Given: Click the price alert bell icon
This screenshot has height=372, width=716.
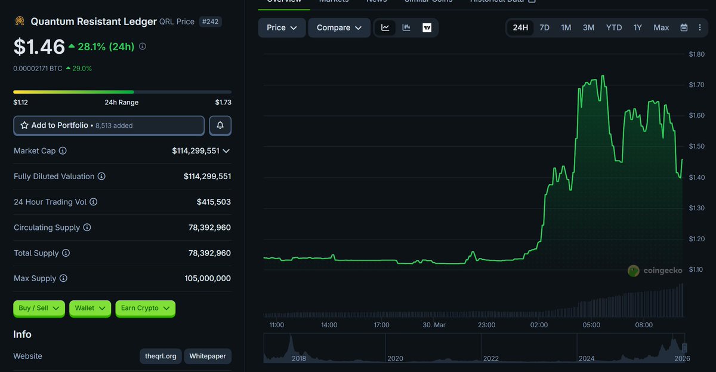Looking at the screenshot, I should click(220, 125).
